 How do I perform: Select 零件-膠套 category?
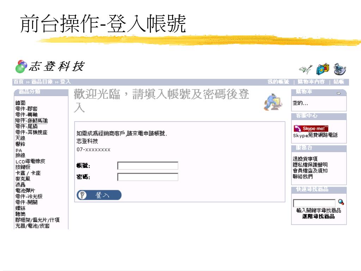[x=26, y=109]
